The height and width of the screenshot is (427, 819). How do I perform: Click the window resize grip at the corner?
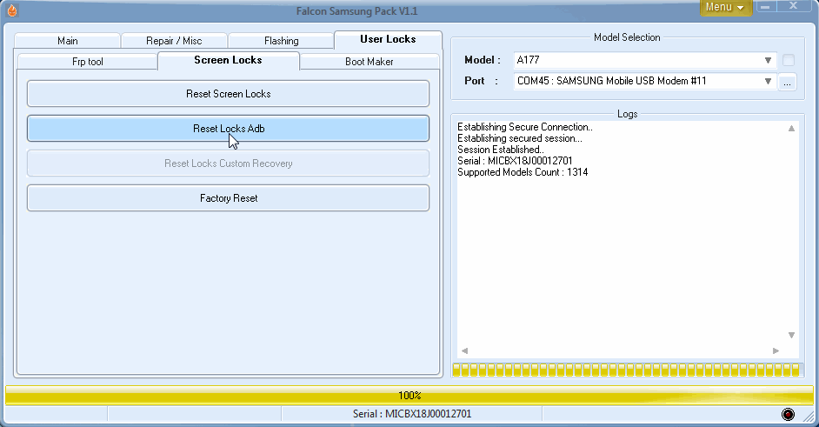(809, 416)
